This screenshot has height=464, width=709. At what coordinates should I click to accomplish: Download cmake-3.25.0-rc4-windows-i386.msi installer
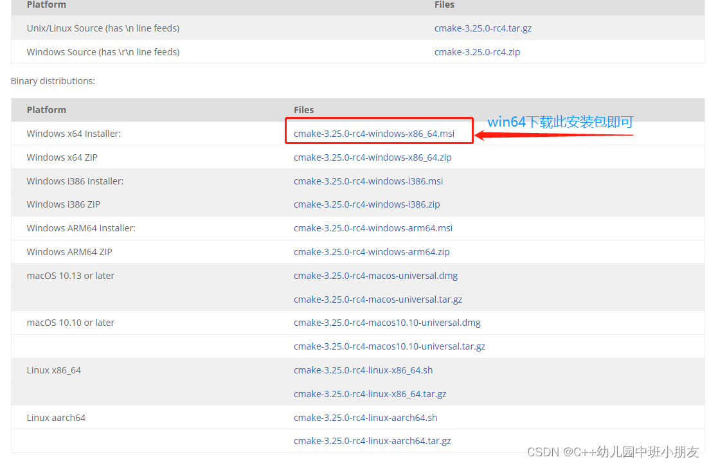click(368, 181)
